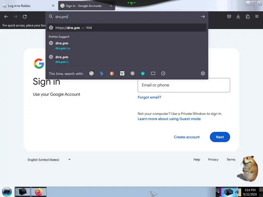The height and width of the screenshot is (197, 263).
Task: Open search settings gear icon
Action: click(203, 73)
